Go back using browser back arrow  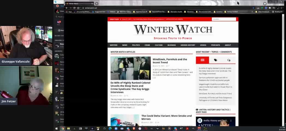[x=67, y=8]
